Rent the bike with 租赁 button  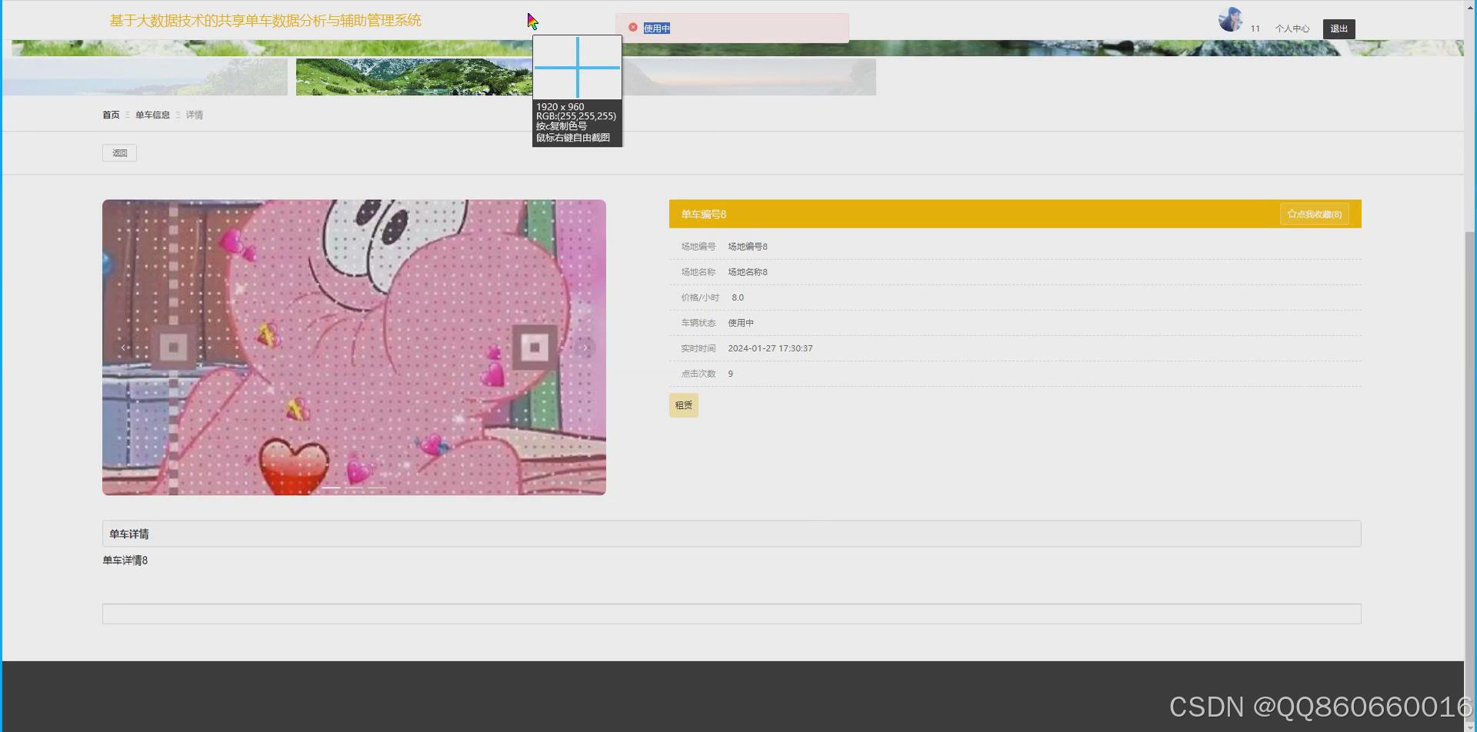[x=684, y=405]
